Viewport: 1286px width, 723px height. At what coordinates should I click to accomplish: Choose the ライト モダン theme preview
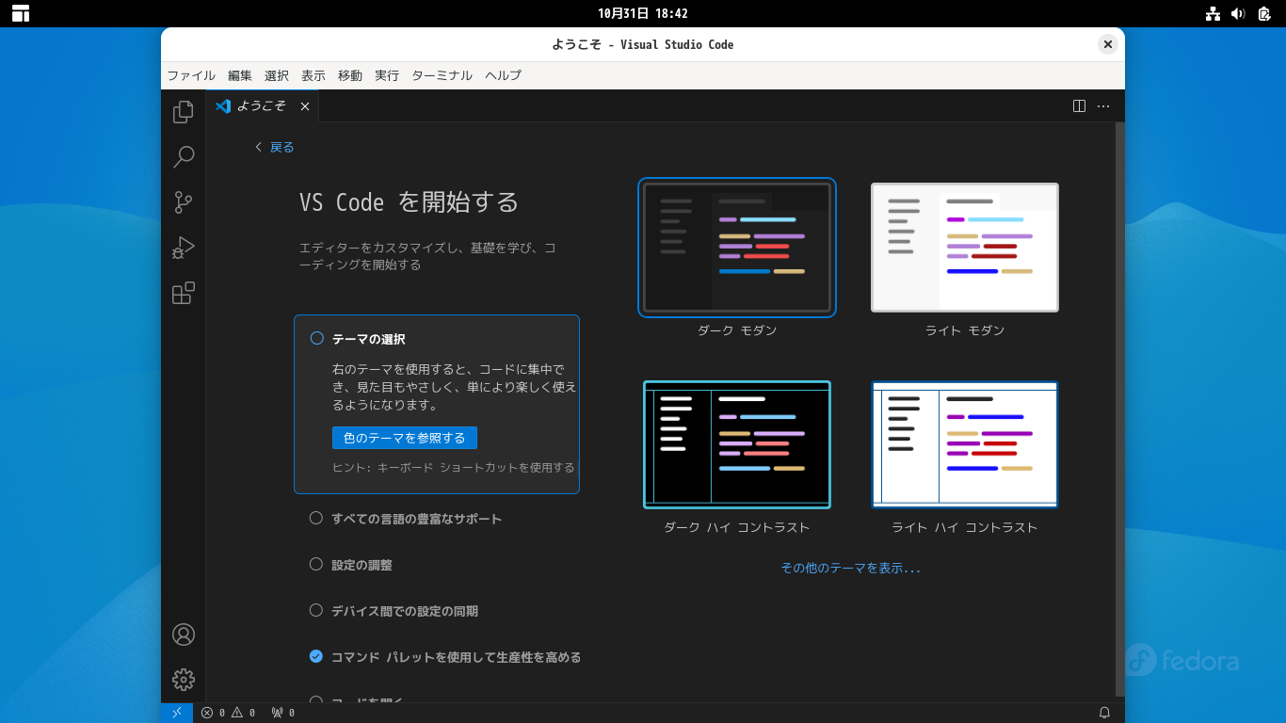point(965,248)
